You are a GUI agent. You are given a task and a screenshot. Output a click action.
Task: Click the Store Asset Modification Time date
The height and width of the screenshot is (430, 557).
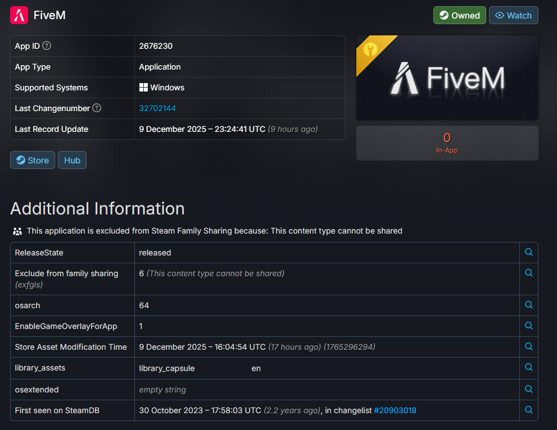point(202,347)
